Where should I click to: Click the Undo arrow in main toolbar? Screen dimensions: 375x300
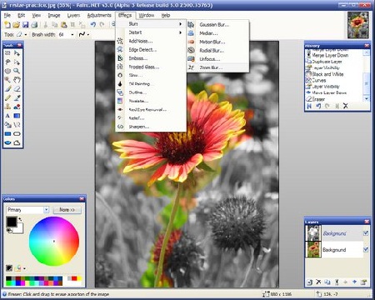pos(93,25)
